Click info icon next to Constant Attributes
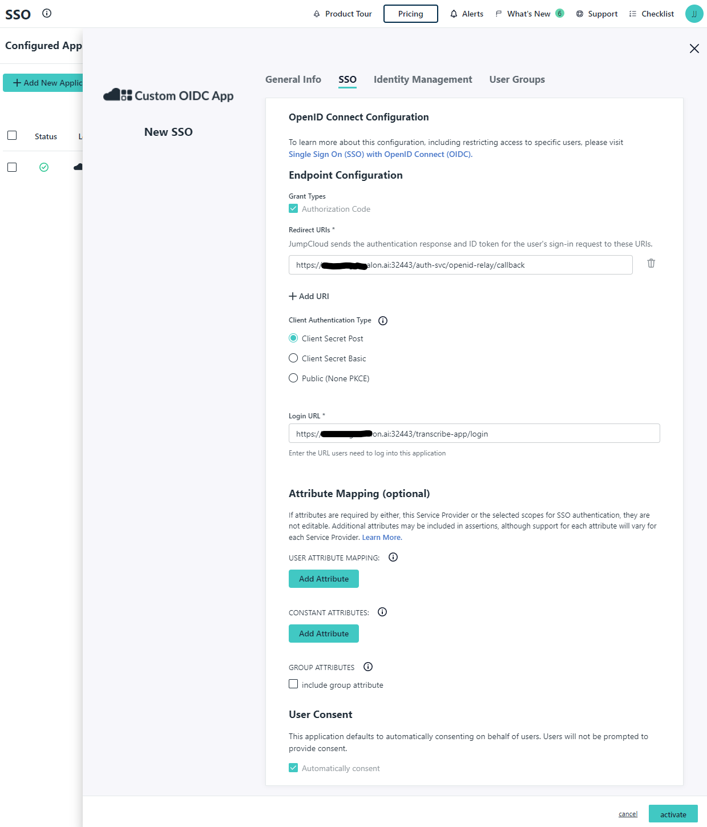707x827 pixels. (x=382, y=612)
